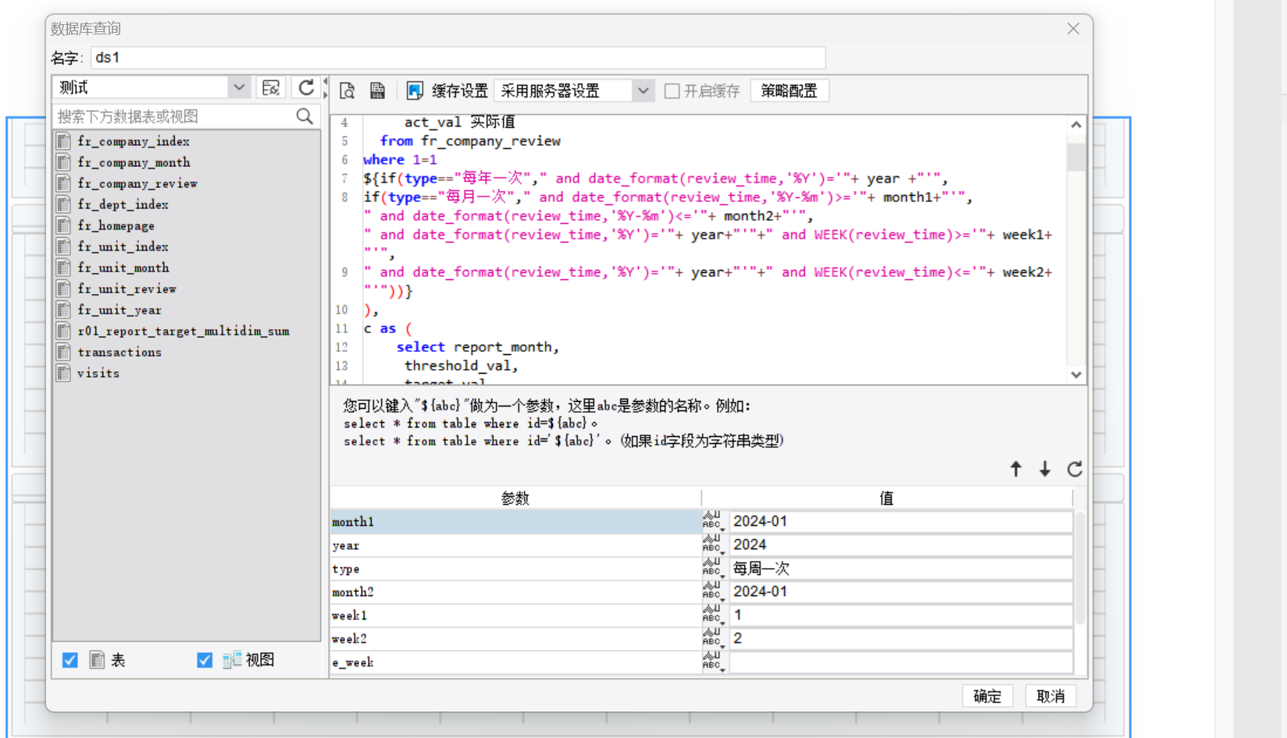The height and width of the screenshot is (738, 1287).
Task: Click the 参数 column header
Action: tap(515, 498)
